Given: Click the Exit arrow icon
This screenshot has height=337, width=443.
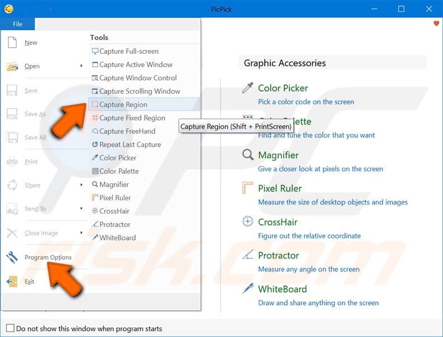Looking at the screenshot, I should (x=12, y=281).
